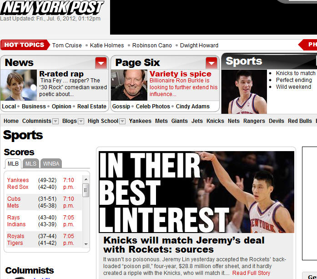The height and width of the screenshot is (279, 317).
Task: Expand the Page Six red dropdown arrow
Action: [211, 63]
